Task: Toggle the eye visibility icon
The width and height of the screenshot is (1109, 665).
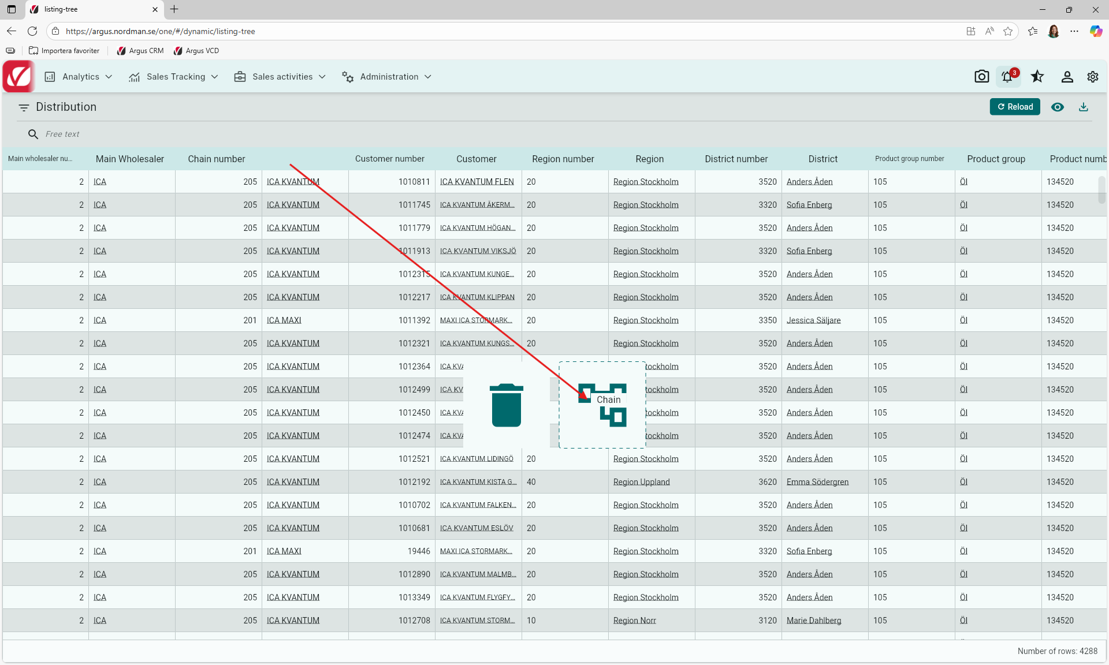Action: (1057, 107)
